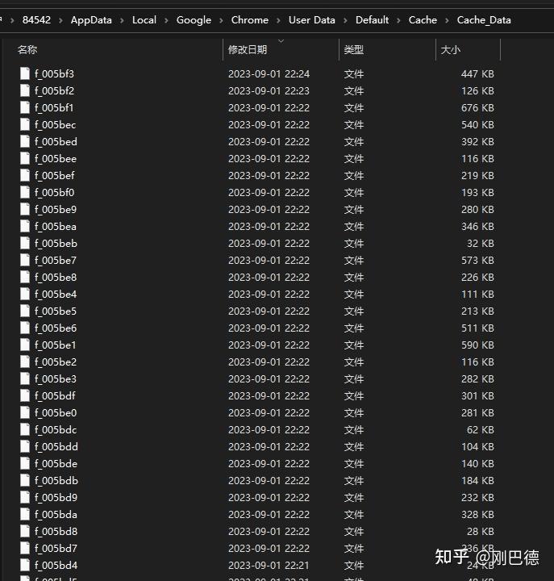
Task: Click the file icon of f_005bf3
Action: tap(25, 73)
